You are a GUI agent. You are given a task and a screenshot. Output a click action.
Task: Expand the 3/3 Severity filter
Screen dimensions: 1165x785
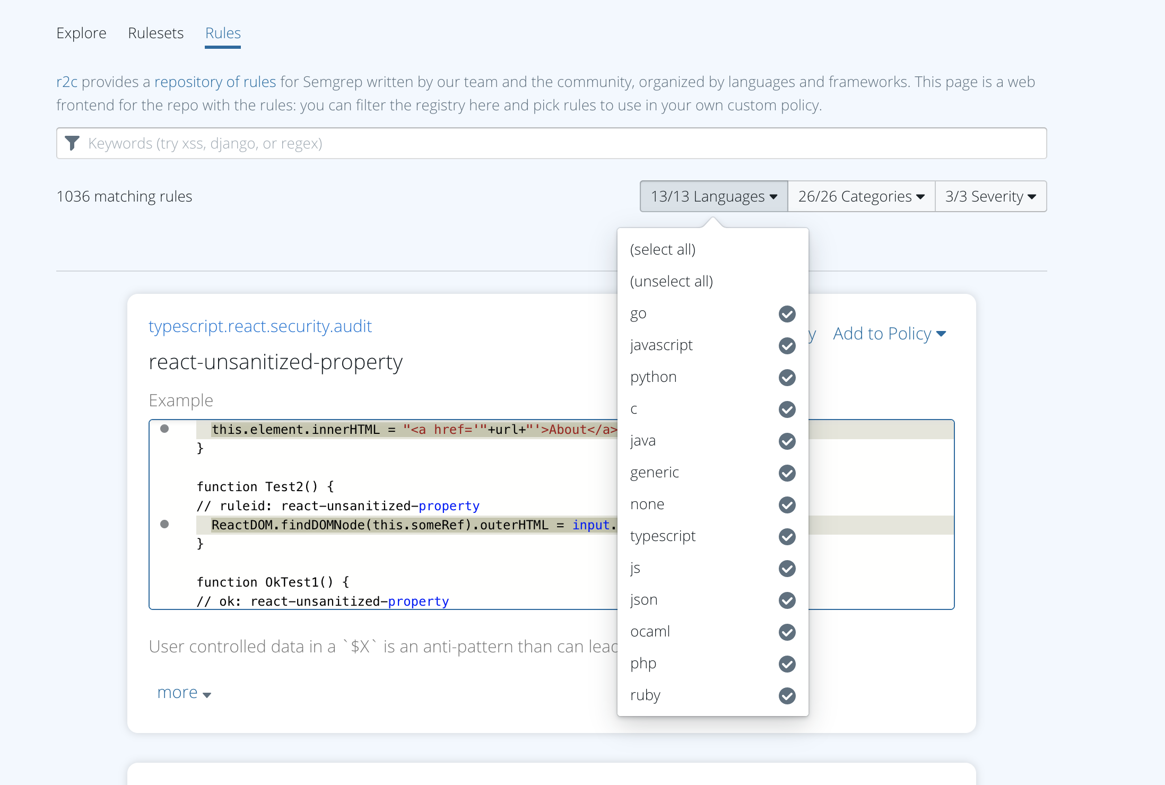(990, 196)
